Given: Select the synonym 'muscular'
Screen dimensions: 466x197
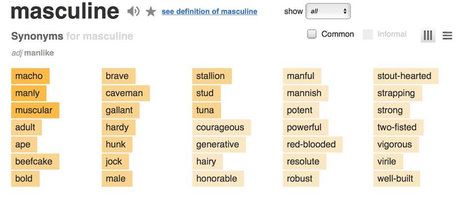Looking at the screenshot, I should (34, 110).
